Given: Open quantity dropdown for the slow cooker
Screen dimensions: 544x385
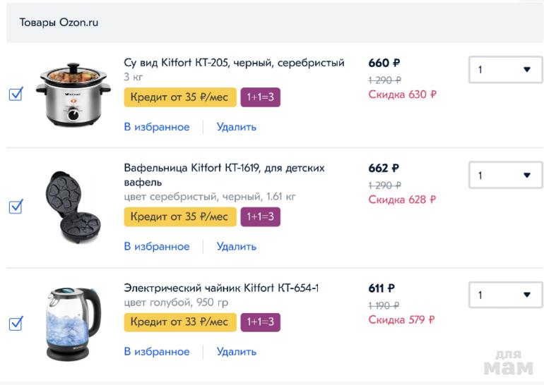Looking at the screenshot, I should 505,70.
